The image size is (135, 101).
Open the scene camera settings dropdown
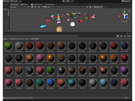point(91,7)
